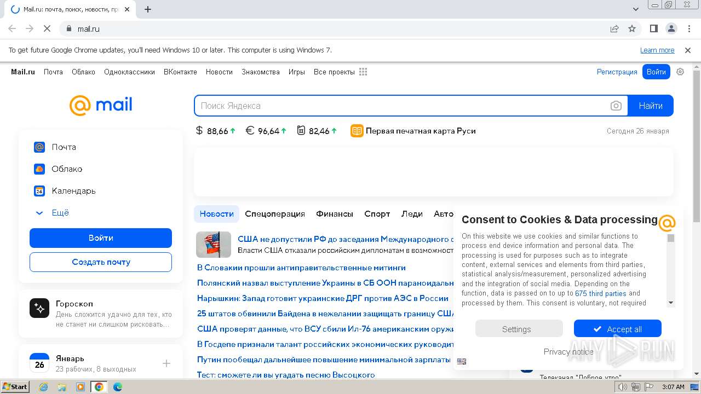Switch to the Финансы tab
Image resolution: width=701 pixels, height=394 pixels.
click(335, 214)
